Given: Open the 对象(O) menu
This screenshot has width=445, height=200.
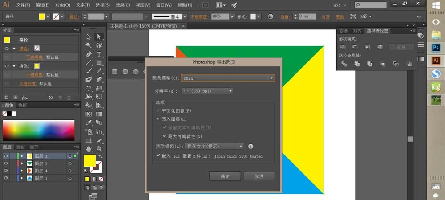Looking at the screenshot, I should (x=63, y=5).
